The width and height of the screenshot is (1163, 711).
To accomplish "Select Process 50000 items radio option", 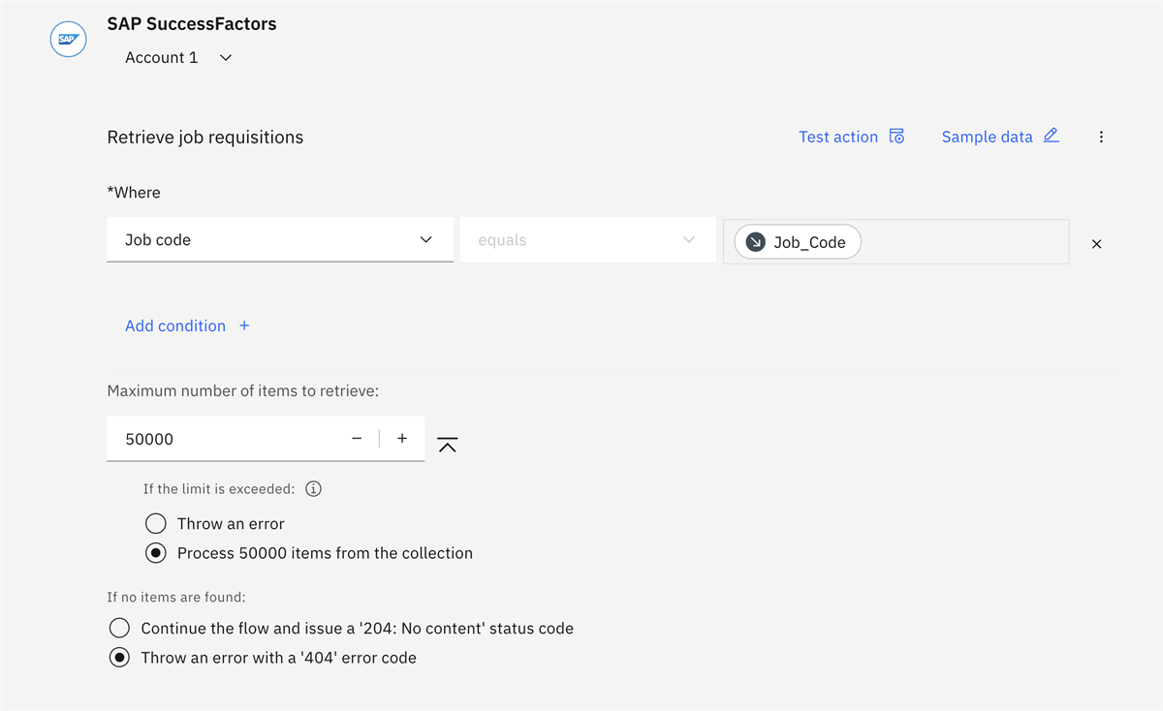I will point(155,553).
